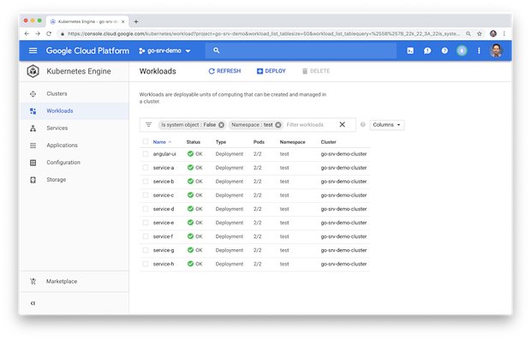Open the service-g workload link
The width and height of the screenshot is (531, 340).
(164, 250)
